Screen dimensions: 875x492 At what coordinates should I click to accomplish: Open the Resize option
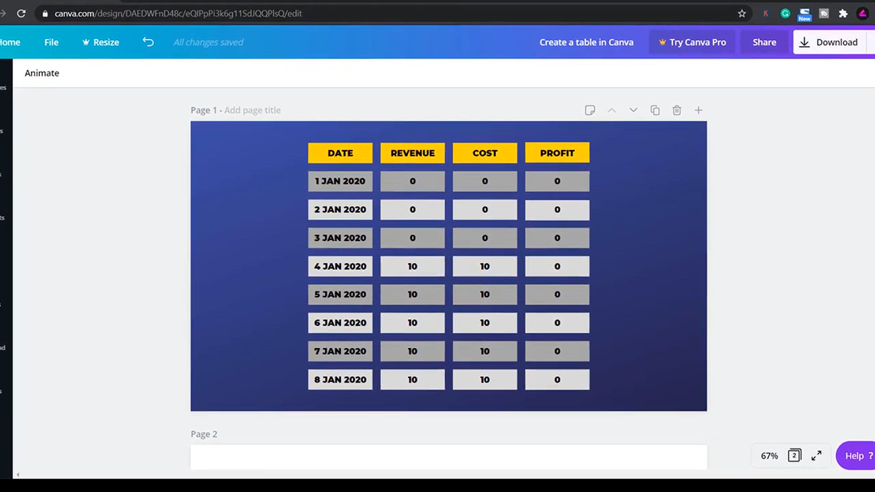tap(100, 42)
